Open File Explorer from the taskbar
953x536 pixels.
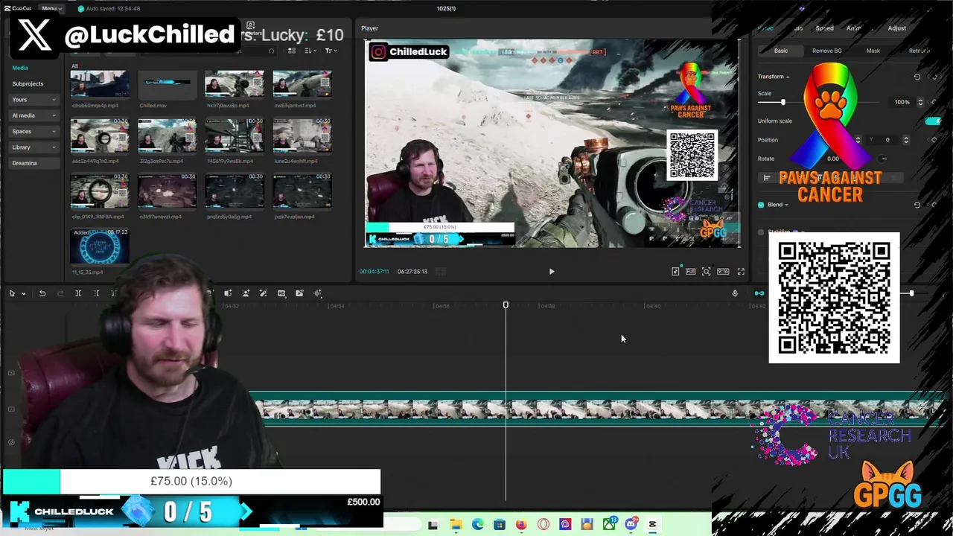[x=456, y=525]
